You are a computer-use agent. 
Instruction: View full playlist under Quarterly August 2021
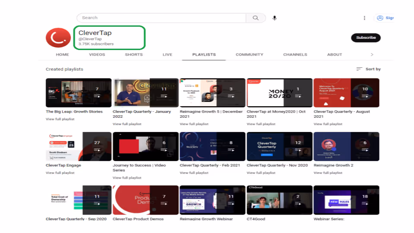[x=328, y=124]
